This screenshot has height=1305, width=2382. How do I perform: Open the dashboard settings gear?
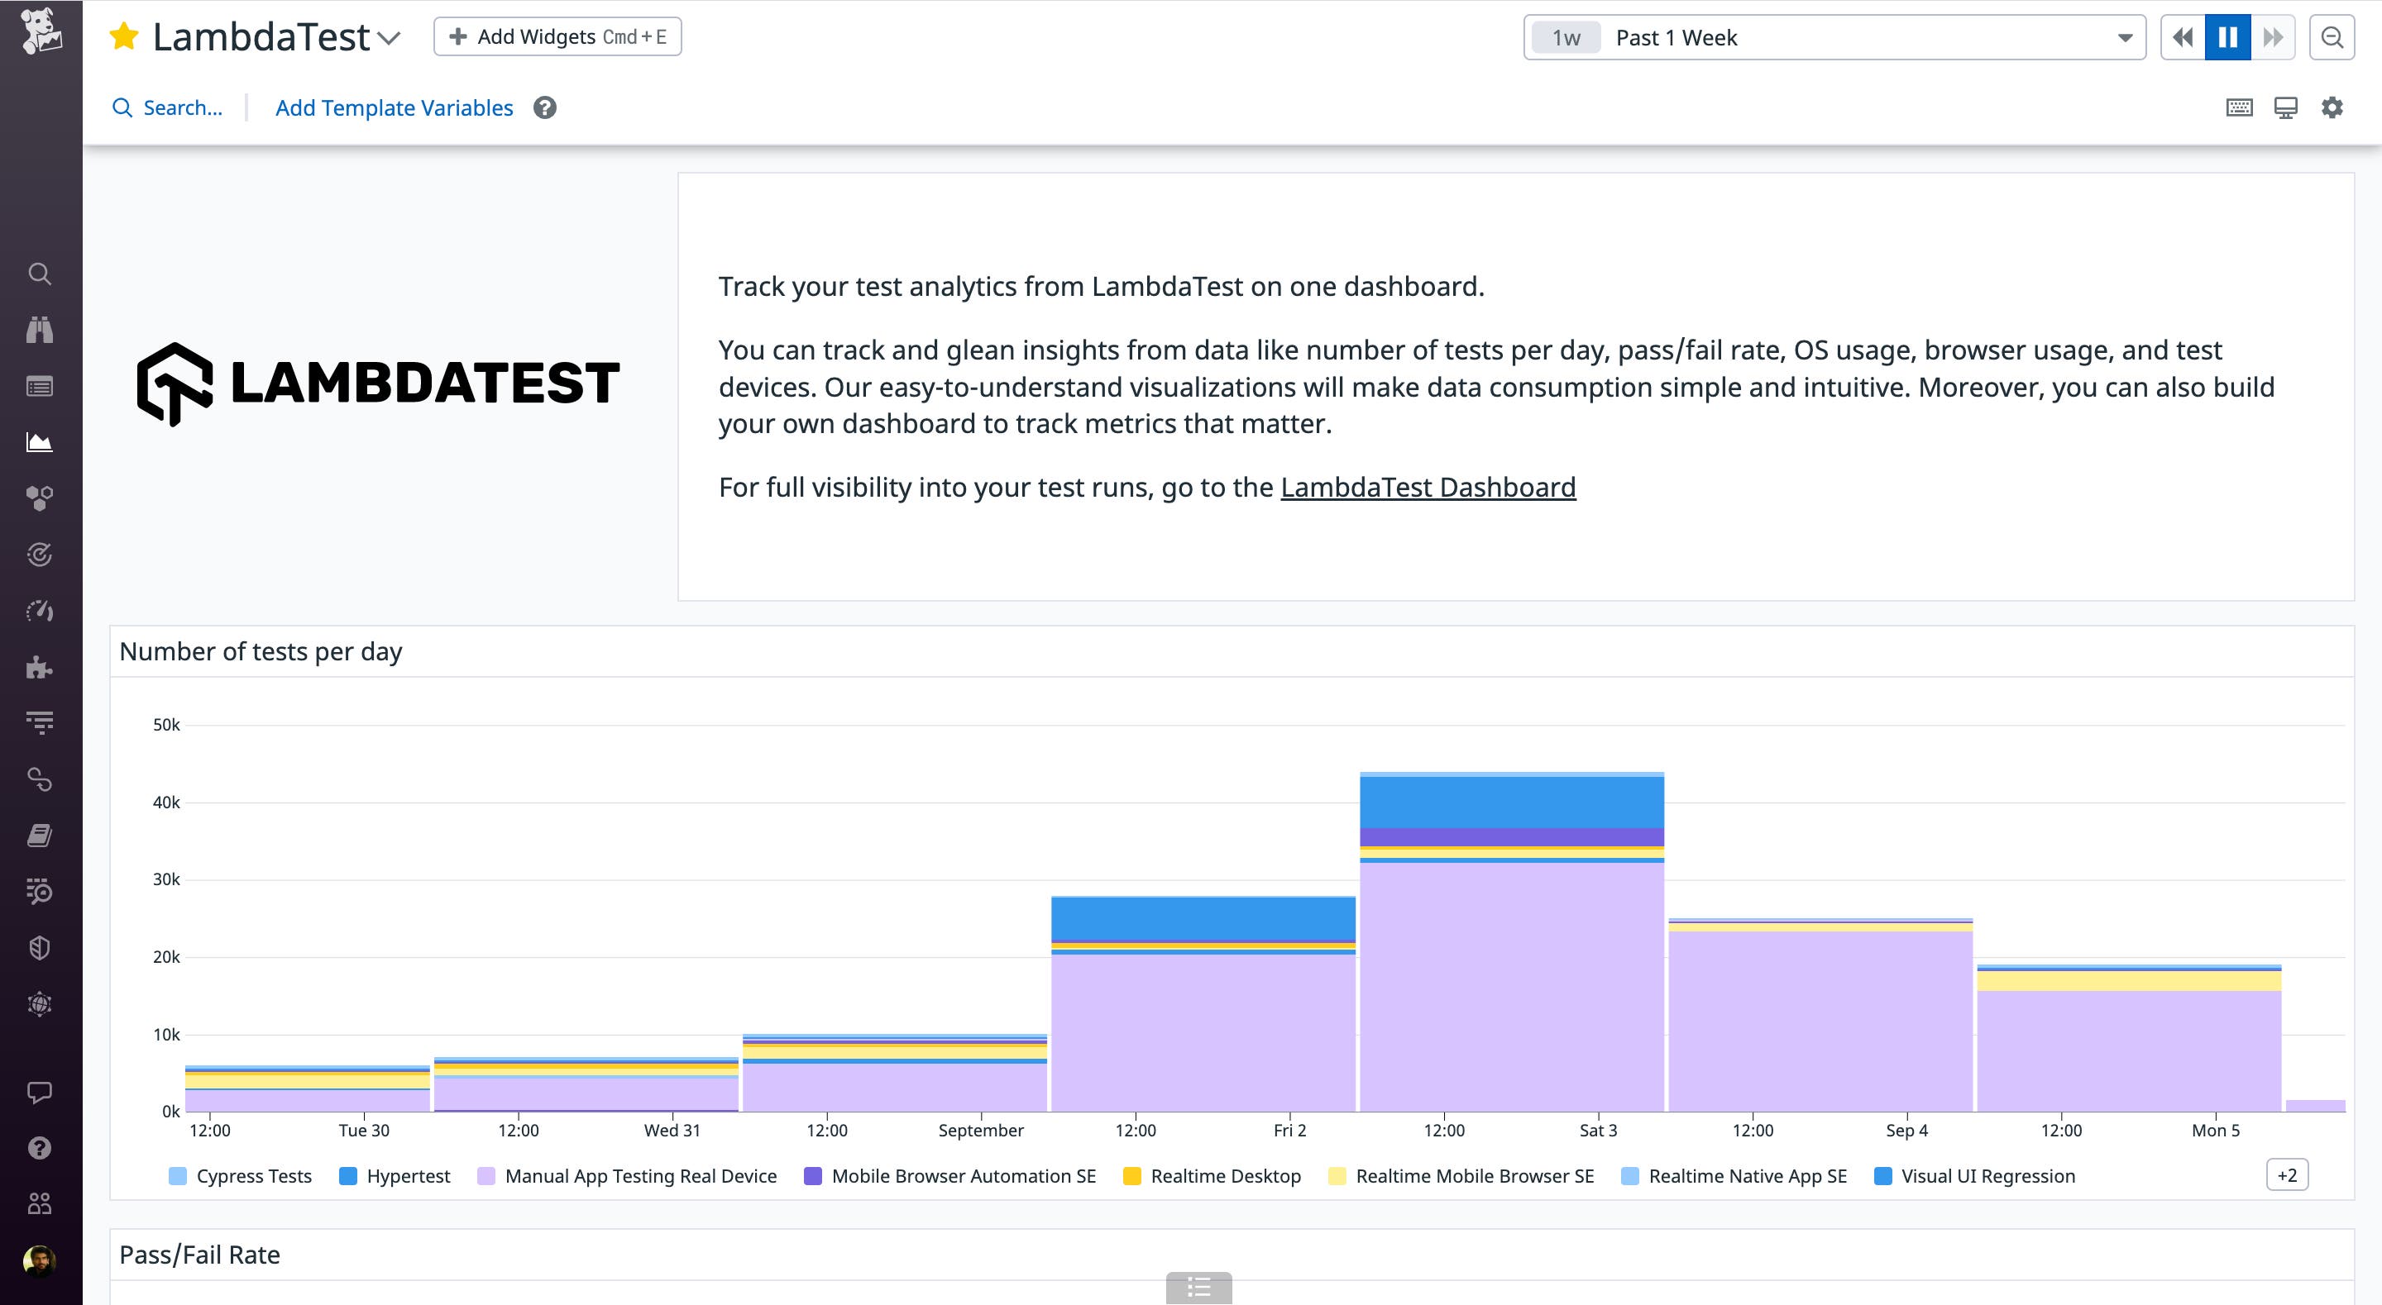pyautogui.click(x=2332, y=107)
